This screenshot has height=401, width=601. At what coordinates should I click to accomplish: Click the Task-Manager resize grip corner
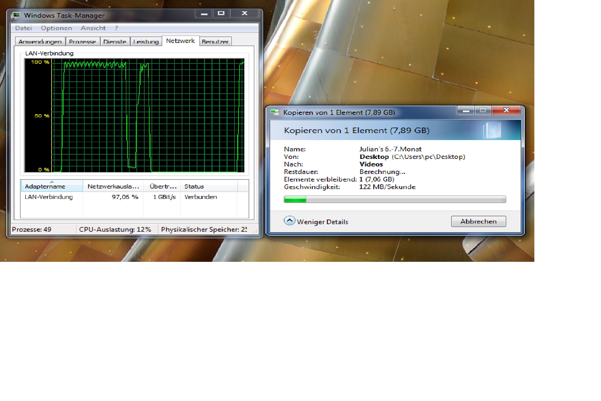click(x=255, y=232)
